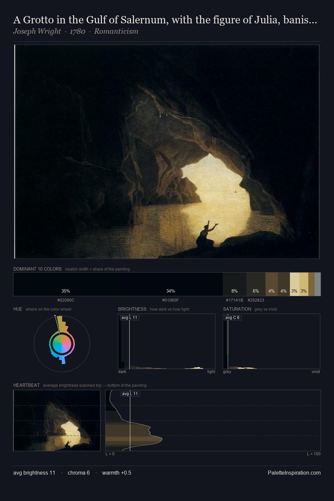Click the 'L = 100' axis label
Image resolution: width=334 pixels, height=501 pixels.
(x=314, y=454)
